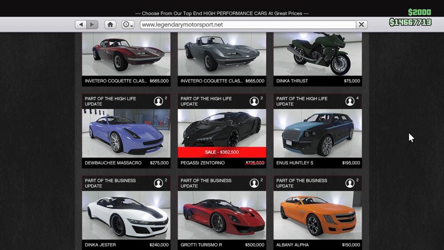Viewport: 444px width, 250px height.
Task: Click the seat-count icon on Massacro card
Action: [158, 101]
